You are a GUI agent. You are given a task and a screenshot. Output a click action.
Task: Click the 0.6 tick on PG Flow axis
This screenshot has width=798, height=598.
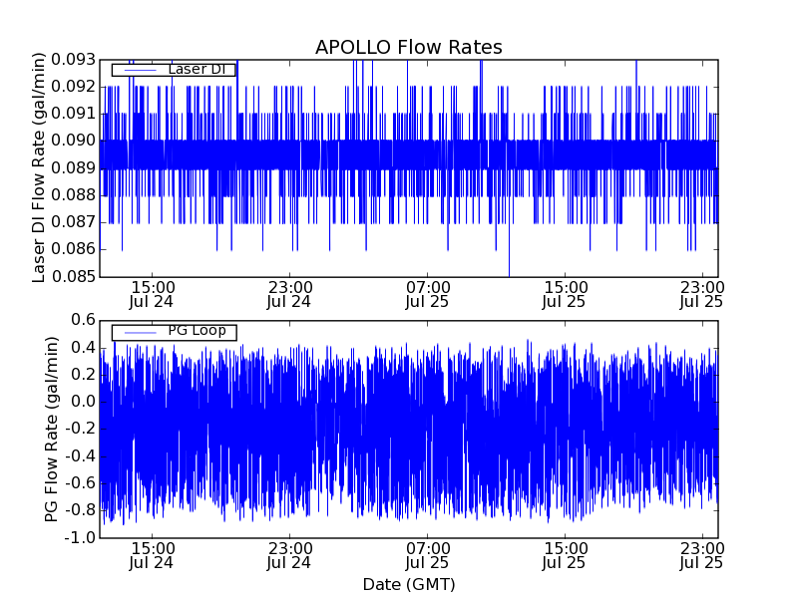pos(83,320)
